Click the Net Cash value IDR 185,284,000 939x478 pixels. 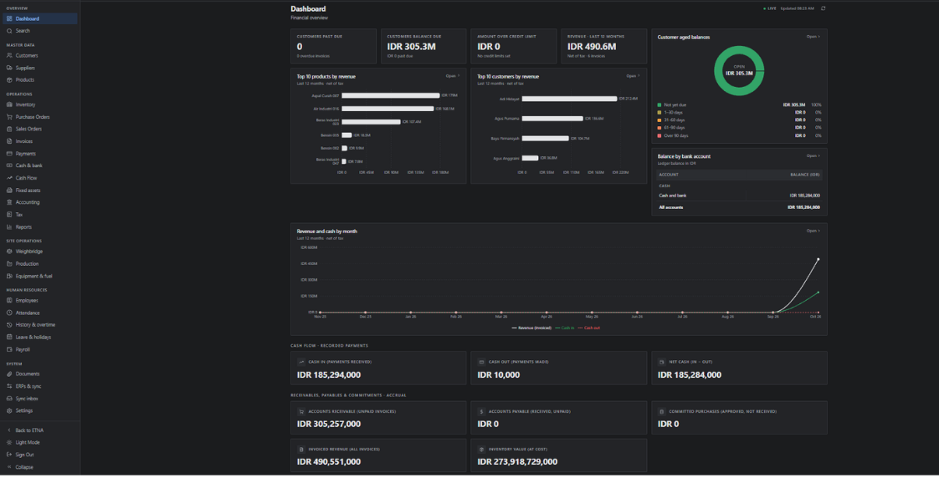click(690, 375)
